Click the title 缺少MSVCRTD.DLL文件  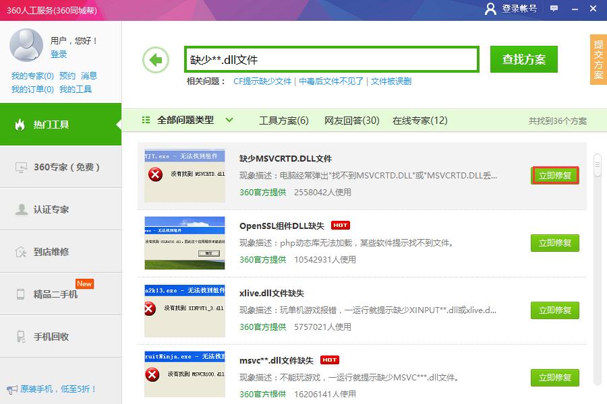[x=285, y=158]
